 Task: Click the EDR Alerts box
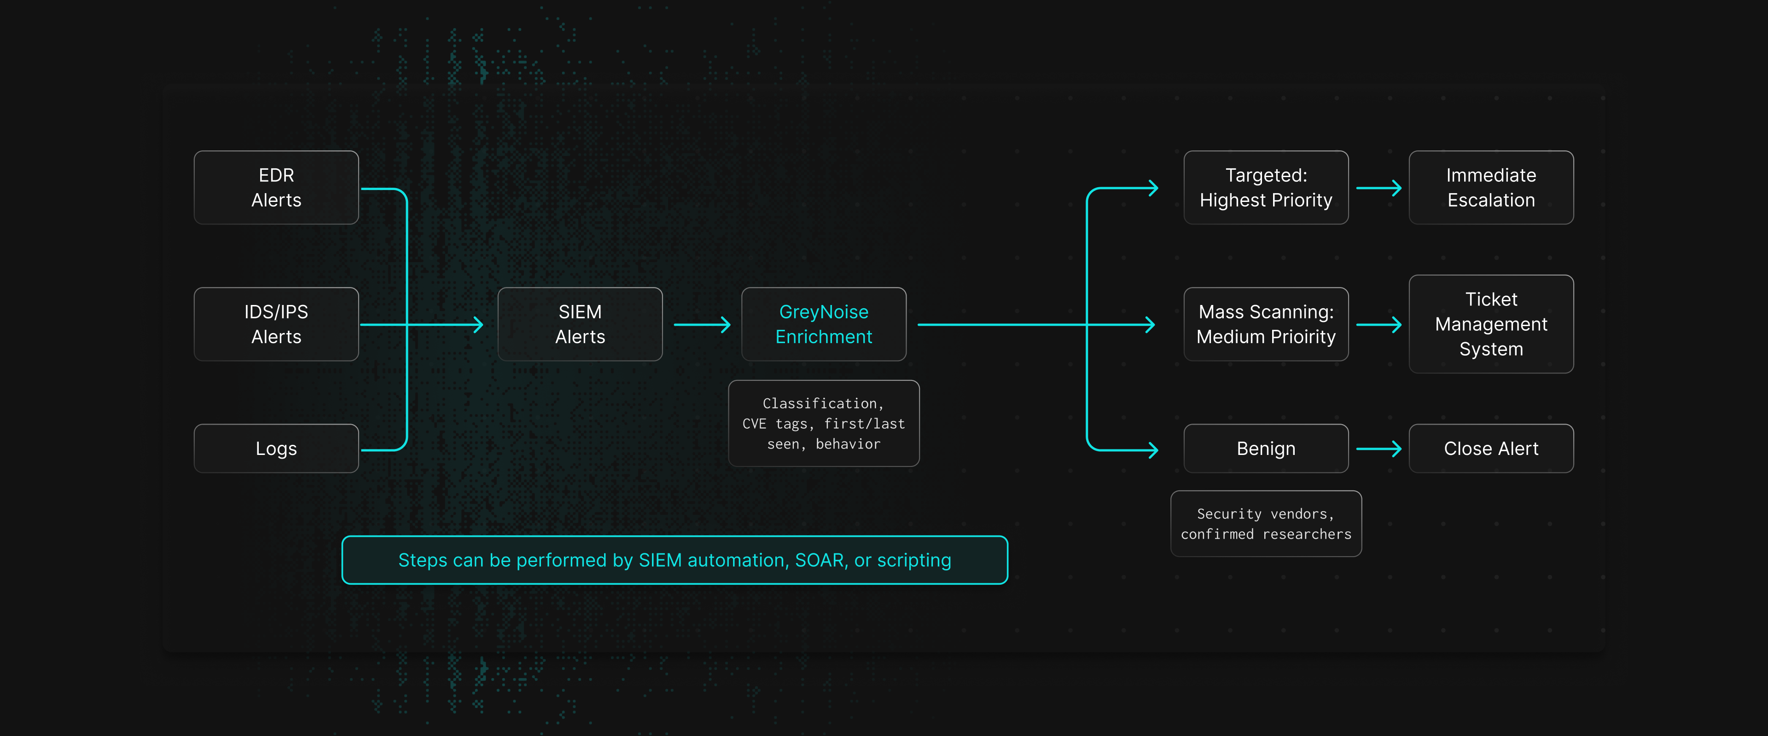click(x=276, y=187)
